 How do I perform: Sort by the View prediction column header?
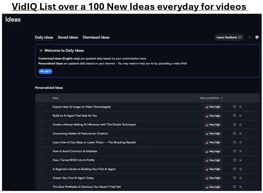(211, 98)
